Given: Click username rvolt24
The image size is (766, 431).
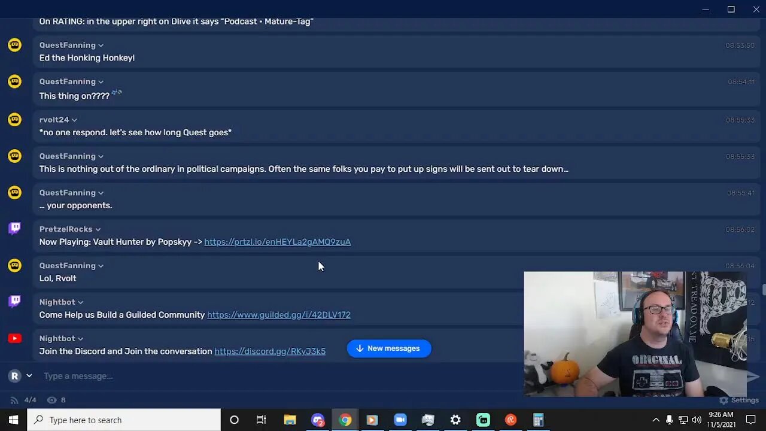Looking at the screenshot, I should point(54,120).
